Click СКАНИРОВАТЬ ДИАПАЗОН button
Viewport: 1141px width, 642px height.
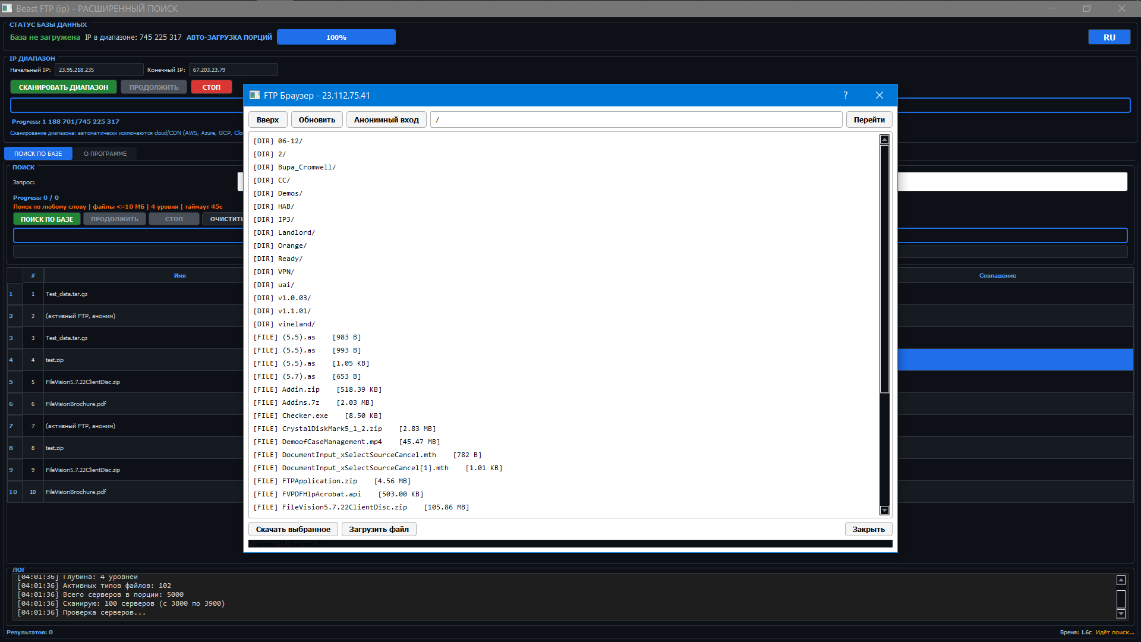click(64, 87)
